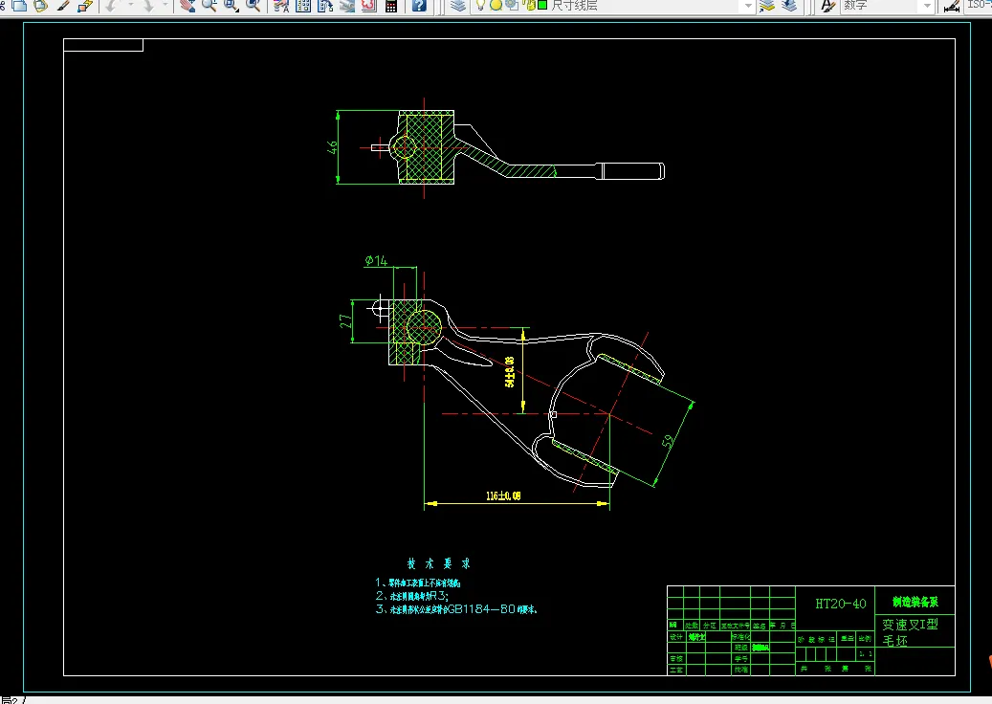Click the 变速叉I型 title text
992x704 pixels.
911,625
